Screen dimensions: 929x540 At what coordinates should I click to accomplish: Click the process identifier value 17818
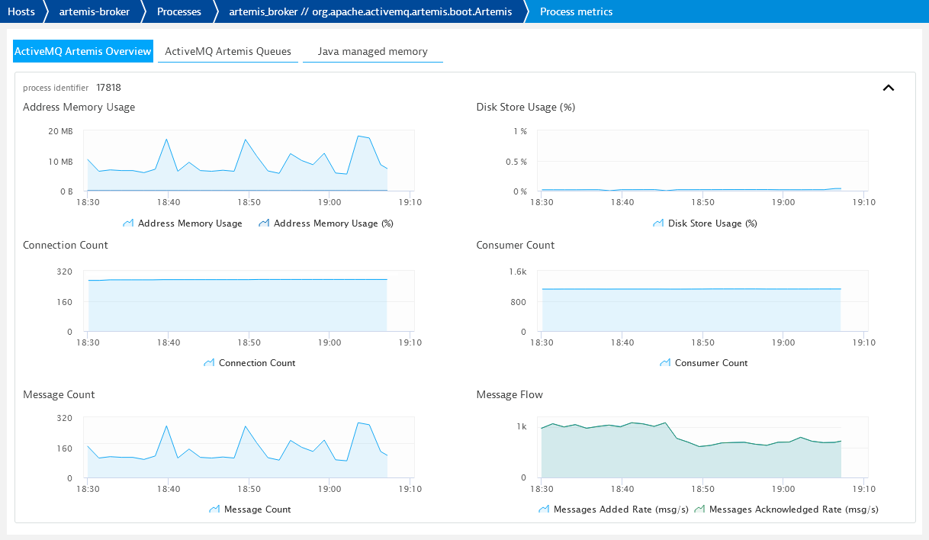[x=108, y=88]
